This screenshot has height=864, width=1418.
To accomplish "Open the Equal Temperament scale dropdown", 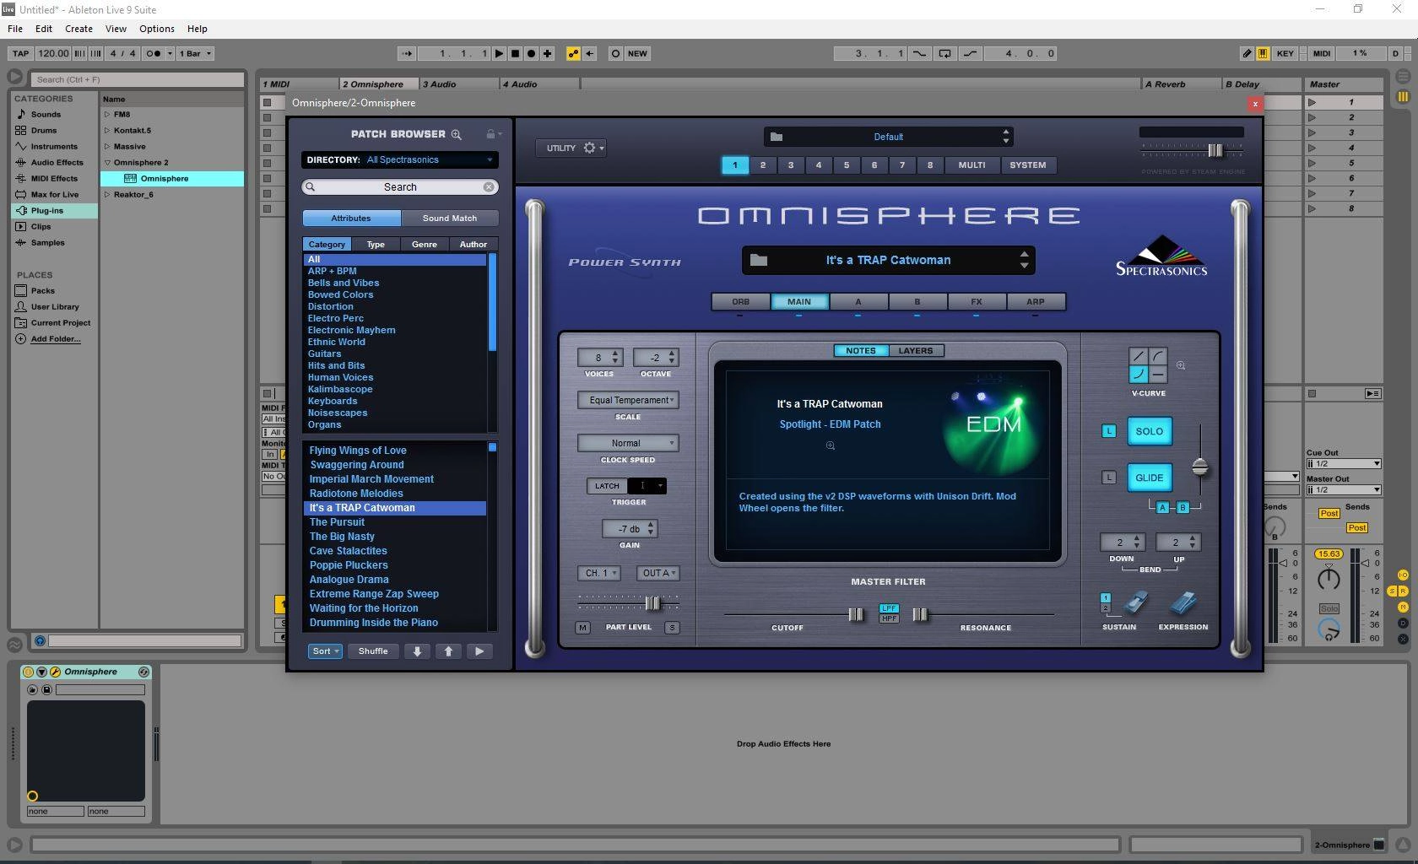I will [628, 400].
